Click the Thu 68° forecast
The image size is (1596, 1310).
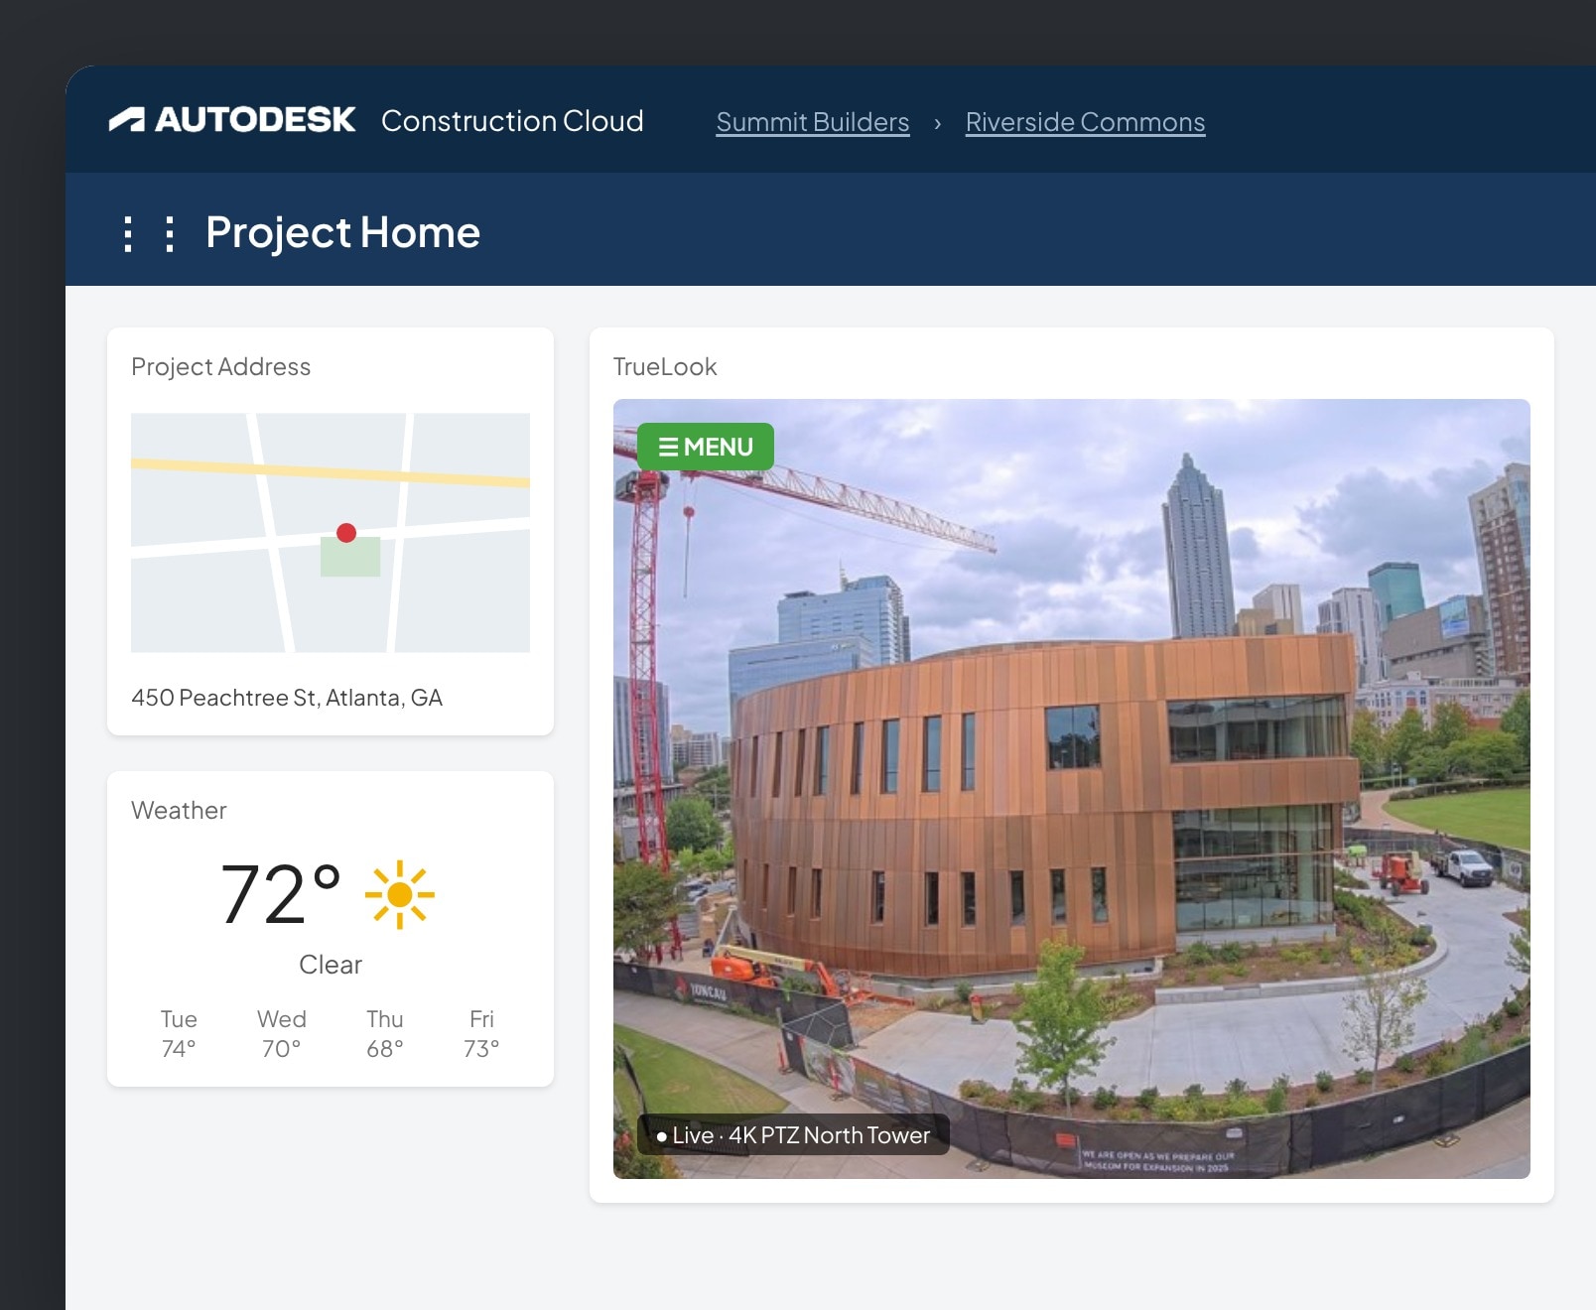click(385, 1034)
